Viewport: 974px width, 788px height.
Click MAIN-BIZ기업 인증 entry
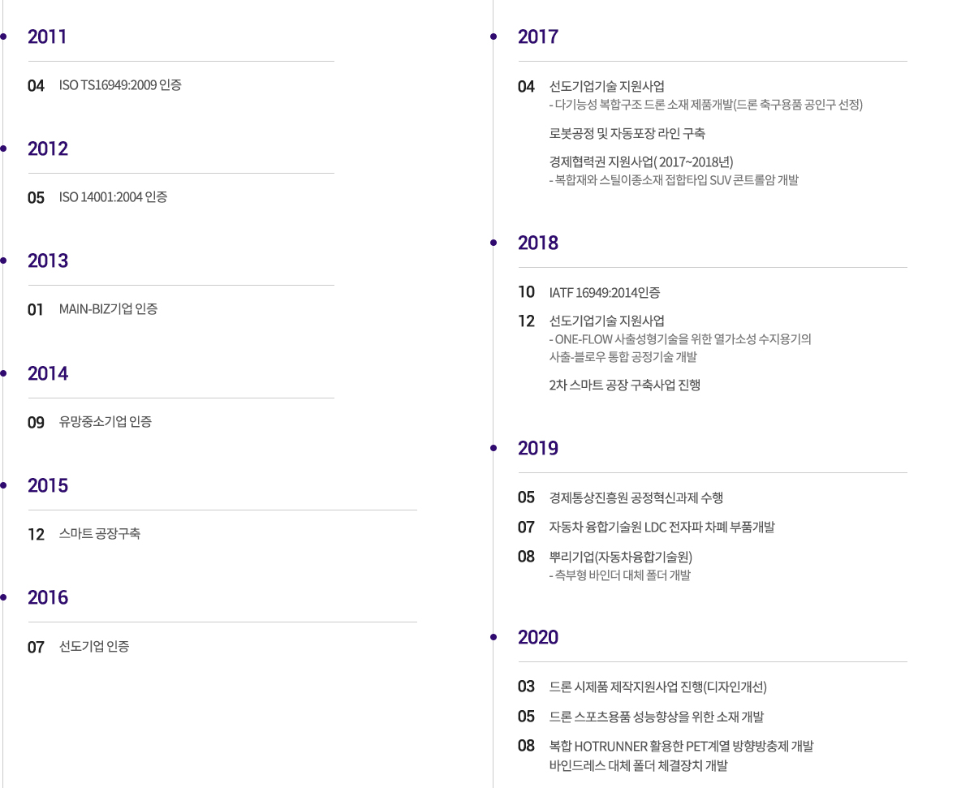109,309
